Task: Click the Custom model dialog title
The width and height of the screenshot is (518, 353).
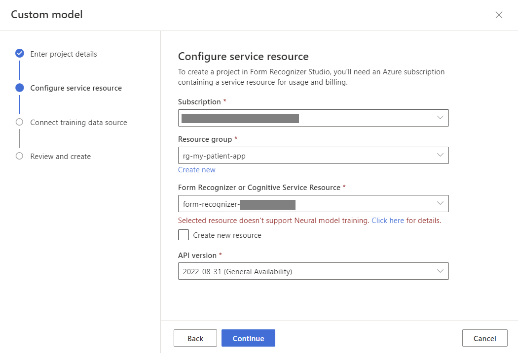Action: [x=46, y=14]
